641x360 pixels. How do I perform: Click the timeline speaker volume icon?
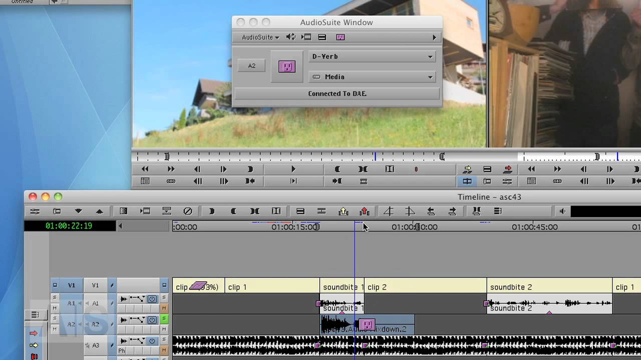pos(562,211)
